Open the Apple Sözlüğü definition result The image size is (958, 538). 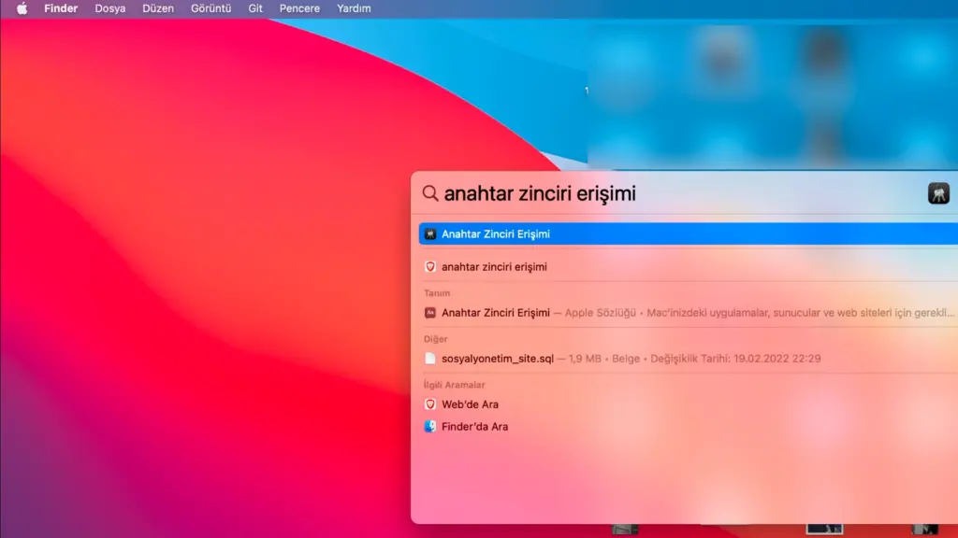click(689, 312)
